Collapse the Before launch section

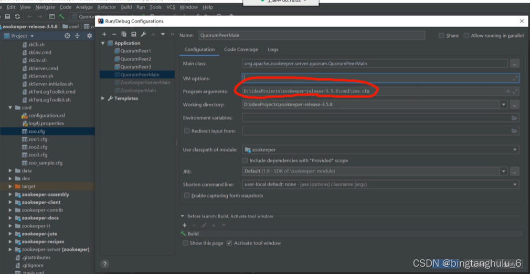183,216
